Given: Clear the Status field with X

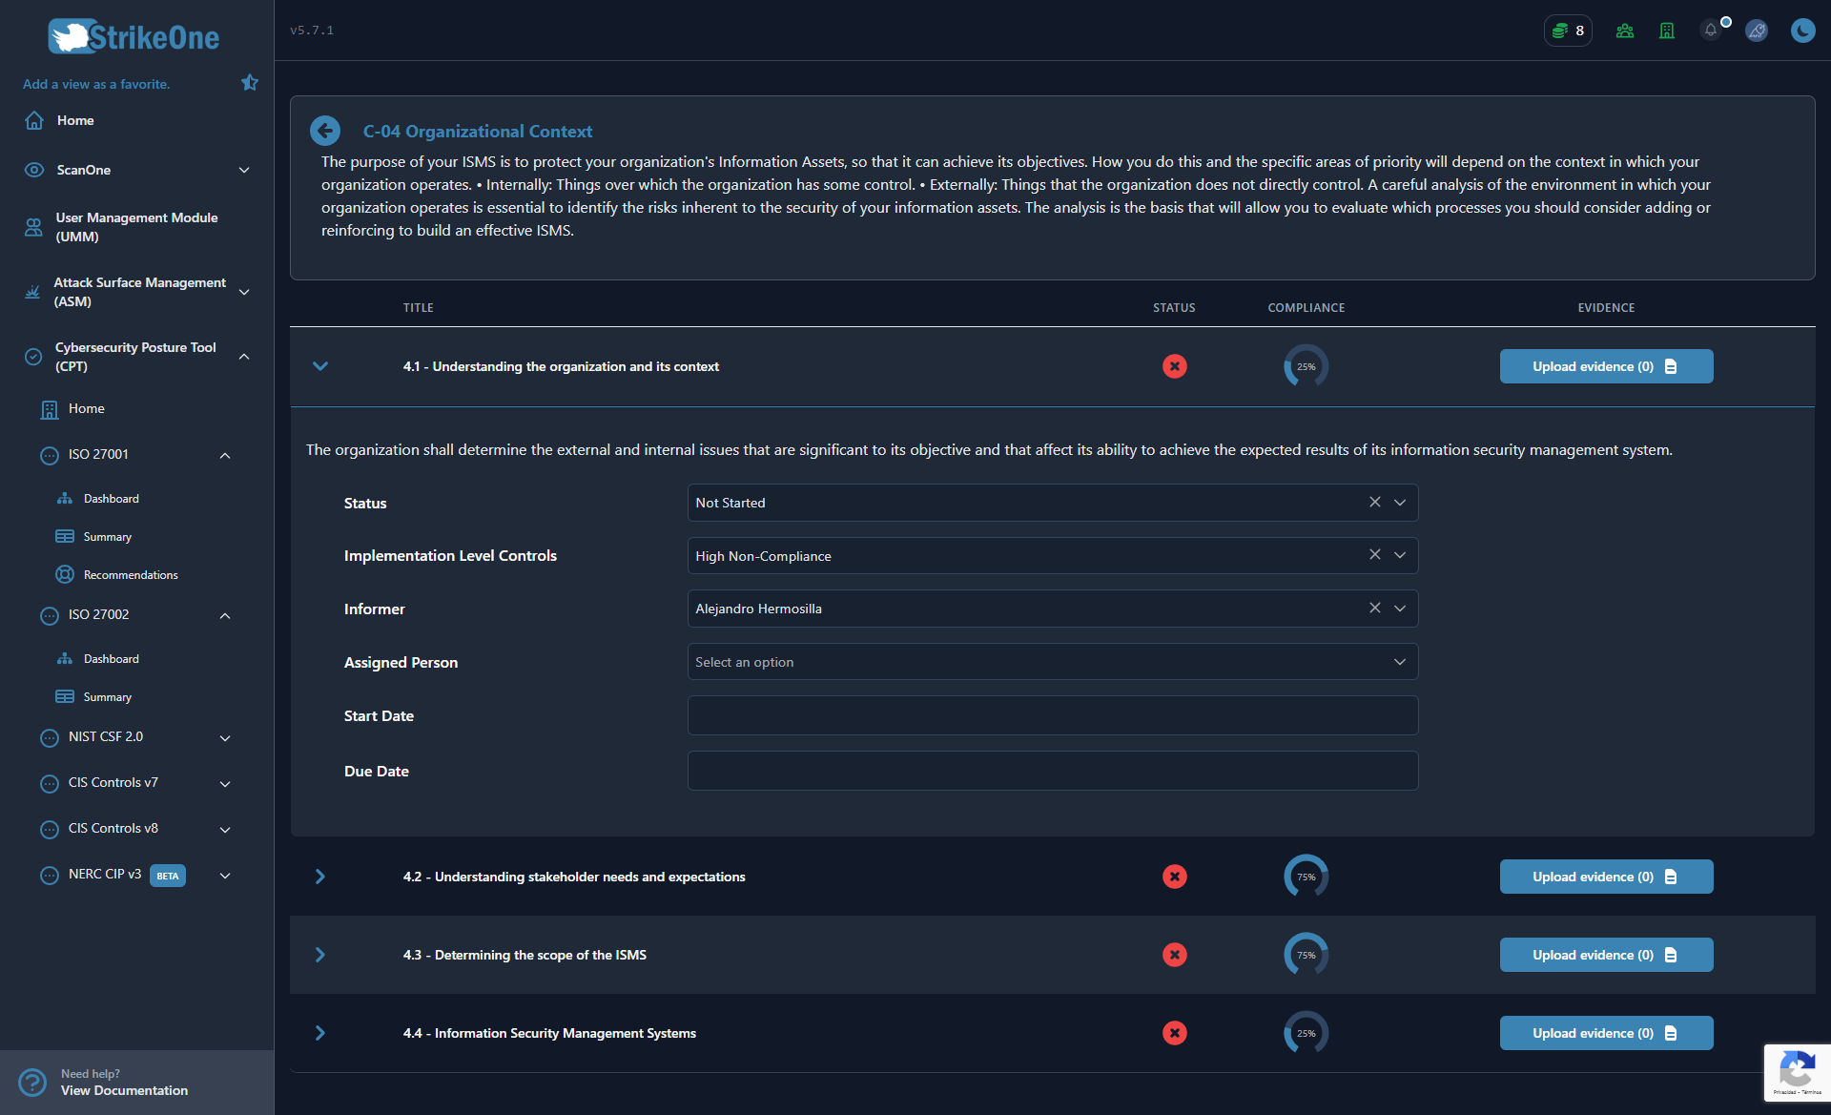Looking at the screenshot, I should (1374, 503).
